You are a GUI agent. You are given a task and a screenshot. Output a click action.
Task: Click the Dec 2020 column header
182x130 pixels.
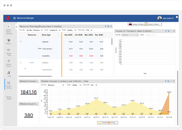[x=99, y=35]
